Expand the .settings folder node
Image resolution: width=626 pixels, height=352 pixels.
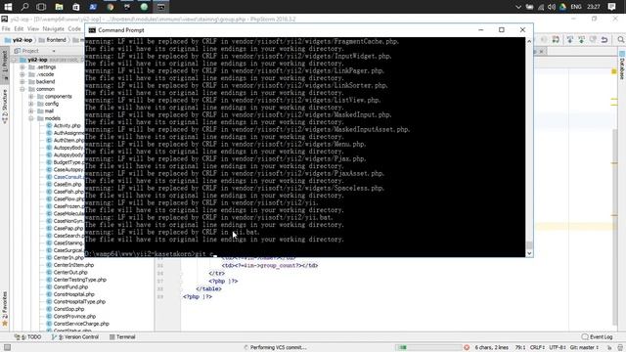(22, 67)
